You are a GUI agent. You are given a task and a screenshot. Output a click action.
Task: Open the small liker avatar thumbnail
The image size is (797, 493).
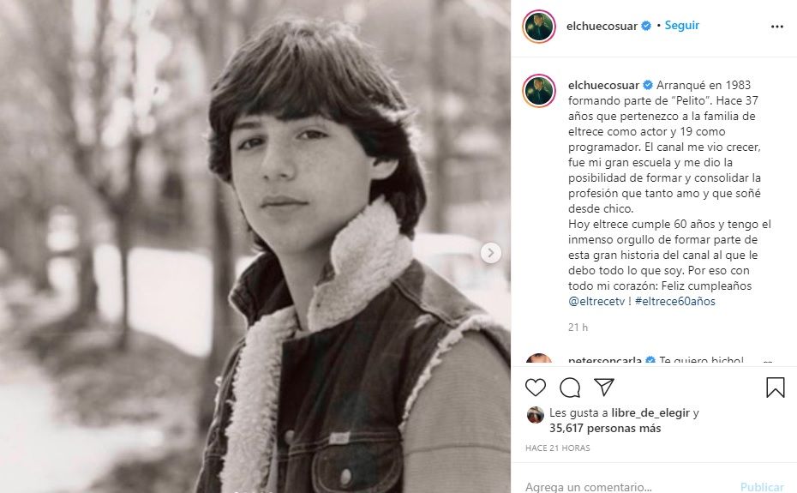tap(536, 413)
